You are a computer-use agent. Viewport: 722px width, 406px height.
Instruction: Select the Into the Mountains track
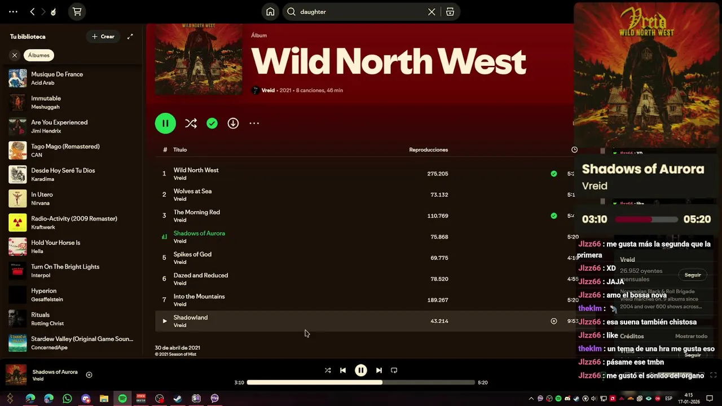coord(366,300)
